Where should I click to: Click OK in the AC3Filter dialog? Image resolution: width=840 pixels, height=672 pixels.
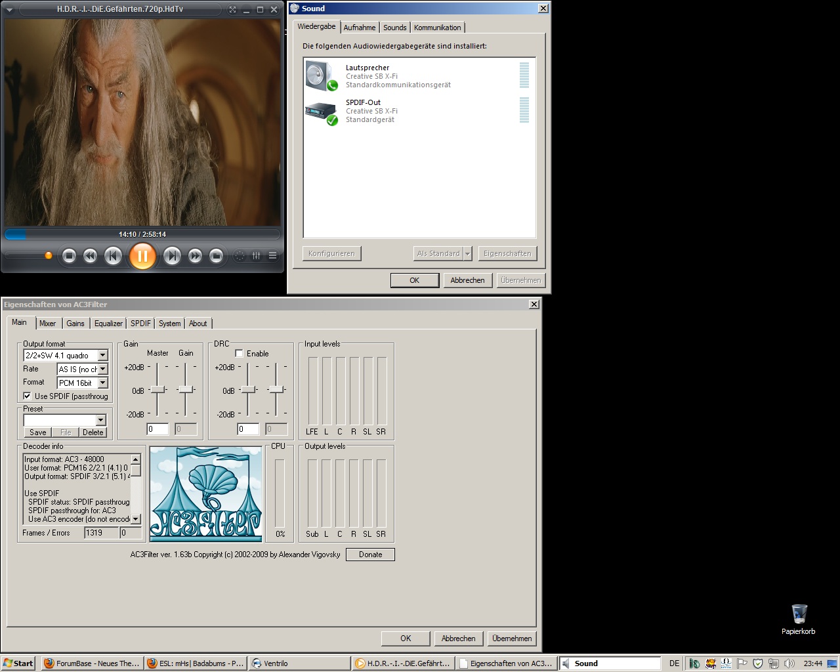pyautogui.click(x=406, y=639)
